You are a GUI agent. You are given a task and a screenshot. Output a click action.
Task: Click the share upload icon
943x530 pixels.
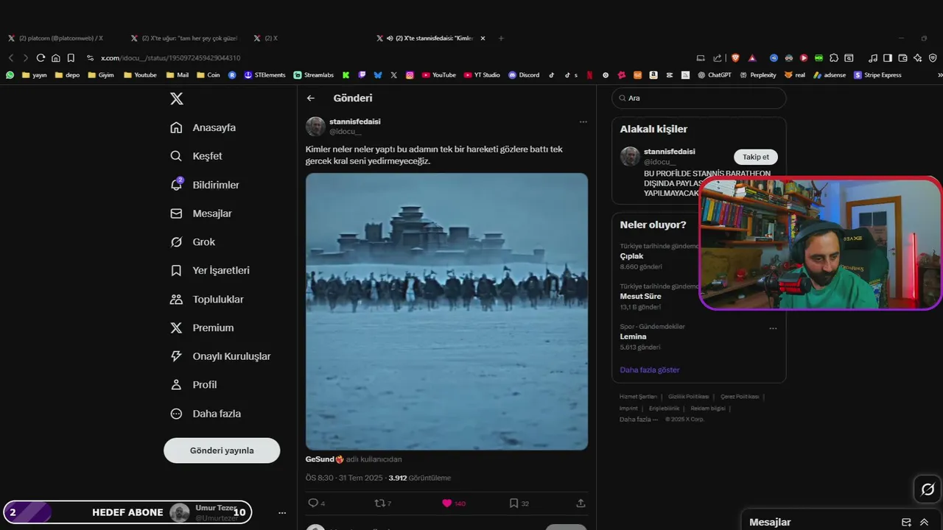[x=581, y=504]
